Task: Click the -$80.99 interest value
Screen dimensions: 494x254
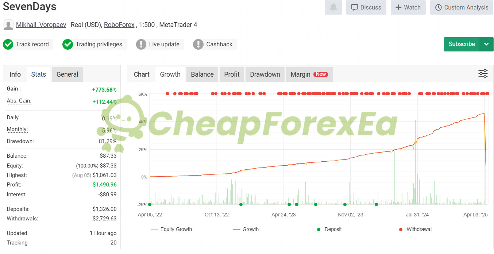Action: click(108, 195)
